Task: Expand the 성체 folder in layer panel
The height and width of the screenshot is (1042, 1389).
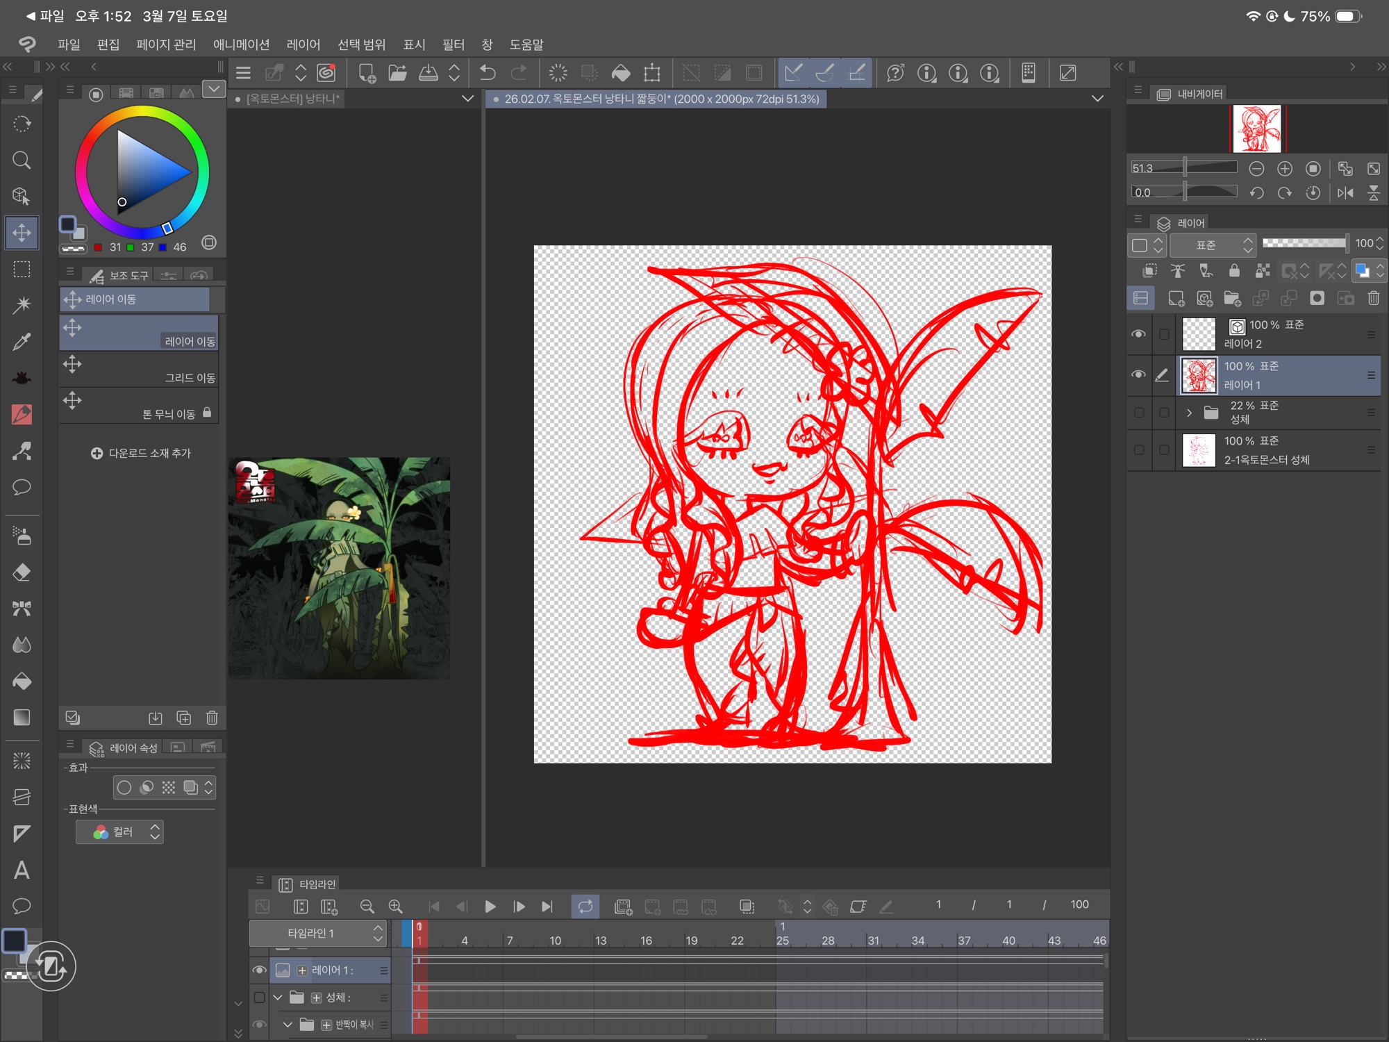Action: 1189,413
